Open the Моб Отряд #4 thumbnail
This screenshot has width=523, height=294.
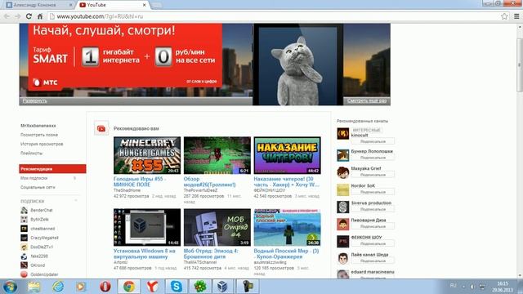(217, 227)
